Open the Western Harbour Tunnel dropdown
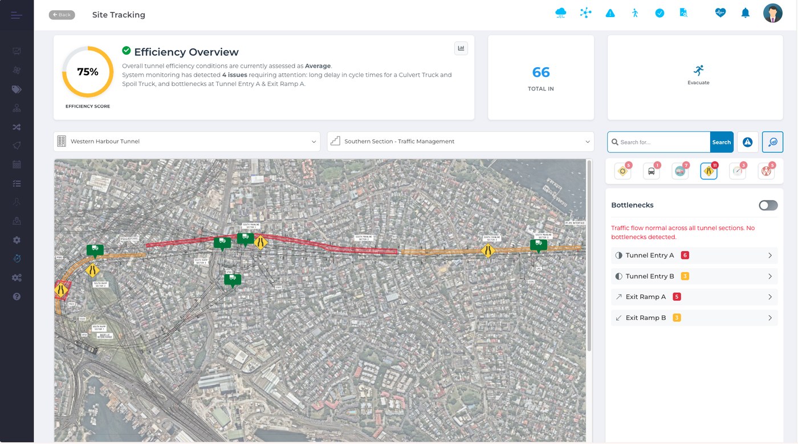 click(x=187, y=141)
